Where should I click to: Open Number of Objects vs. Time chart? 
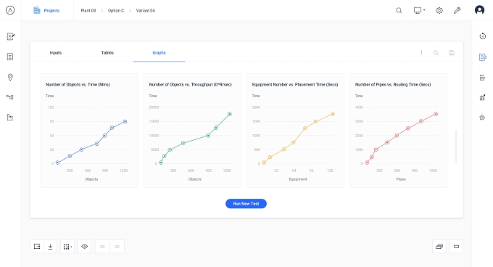coord(89,131)
